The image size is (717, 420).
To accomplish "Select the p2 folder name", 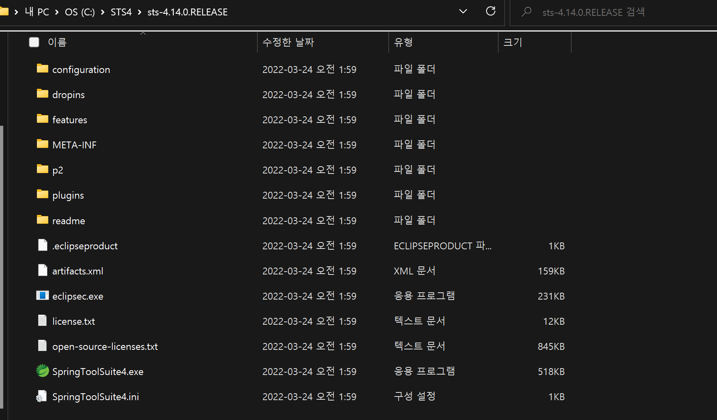I will [x=58, y=170].
